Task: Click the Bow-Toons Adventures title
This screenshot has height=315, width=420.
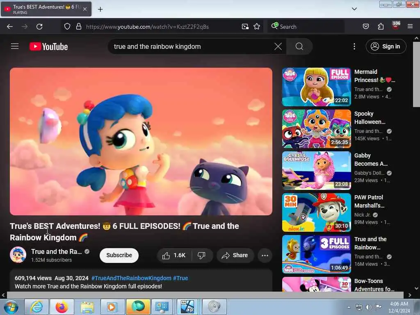Action: 374,285
